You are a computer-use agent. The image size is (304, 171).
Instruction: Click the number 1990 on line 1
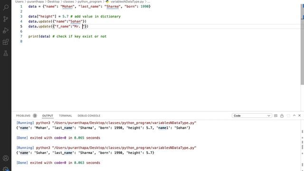click(144, 6)
